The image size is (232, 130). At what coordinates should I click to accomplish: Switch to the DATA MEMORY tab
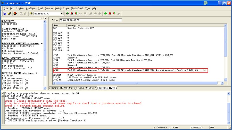[87, 88]
